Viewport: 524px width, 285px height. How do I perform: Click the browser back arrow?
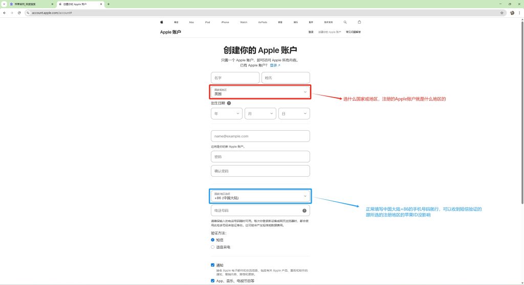point(4,13)
